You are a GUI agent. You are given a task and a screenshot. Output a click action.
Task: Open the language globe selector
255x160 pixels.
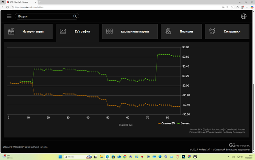243,16
